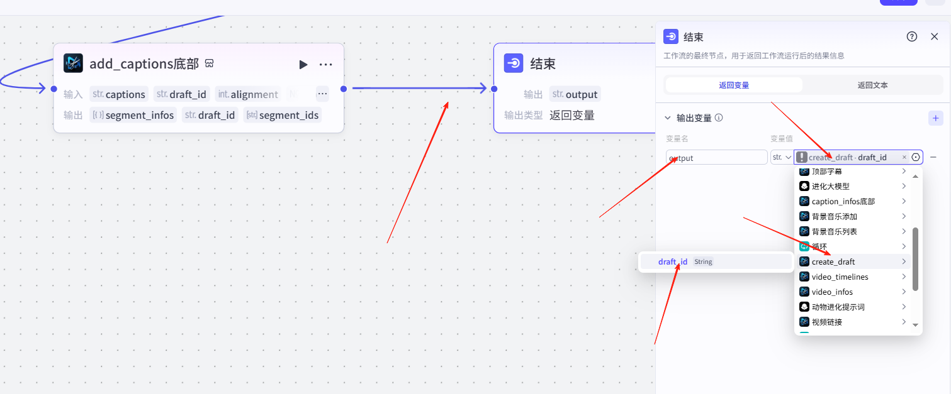Screen dimensions: 951x394
Task: Open the str variable type dropdown
Action: [782, 157]
